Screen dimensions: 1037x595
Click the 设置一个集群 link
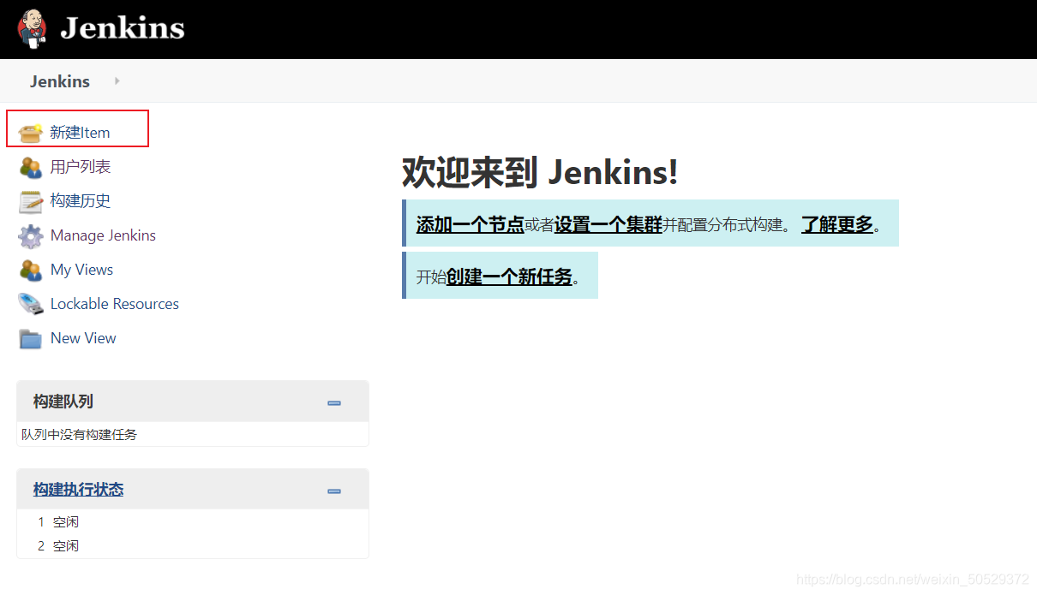pyautogui.click(x=608, y=224)
